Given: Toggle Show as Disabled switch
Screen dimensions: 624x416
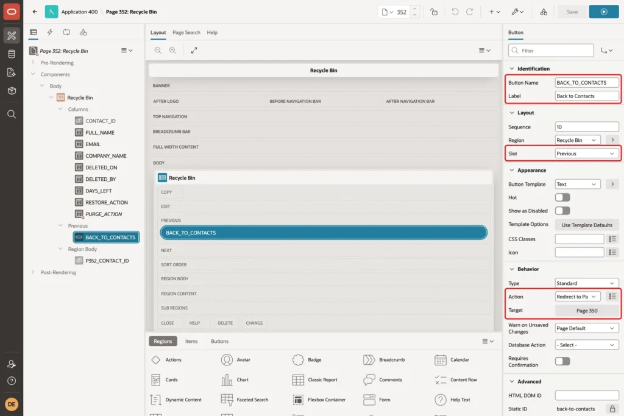Looking at the screenshot, I should pyautogui.click(x=562, y=211).
